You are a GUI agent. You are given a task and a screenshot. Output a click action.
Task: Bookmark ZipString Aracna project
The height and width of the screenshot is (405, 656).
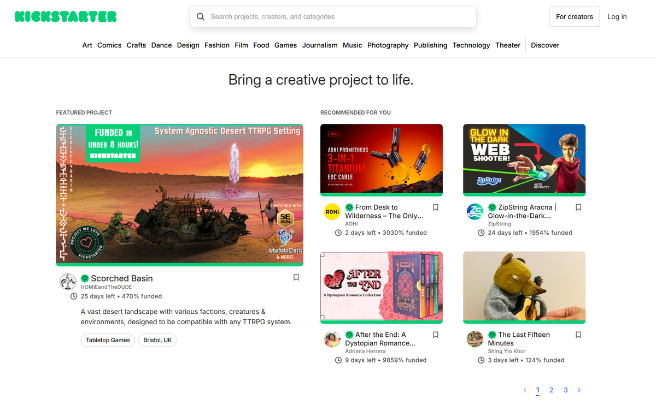(578, 207)
